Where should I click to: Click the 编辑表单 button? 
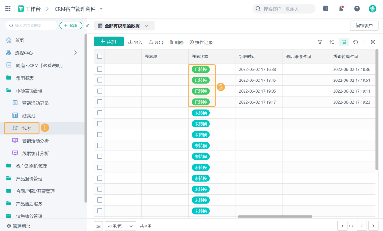point(364,26)
